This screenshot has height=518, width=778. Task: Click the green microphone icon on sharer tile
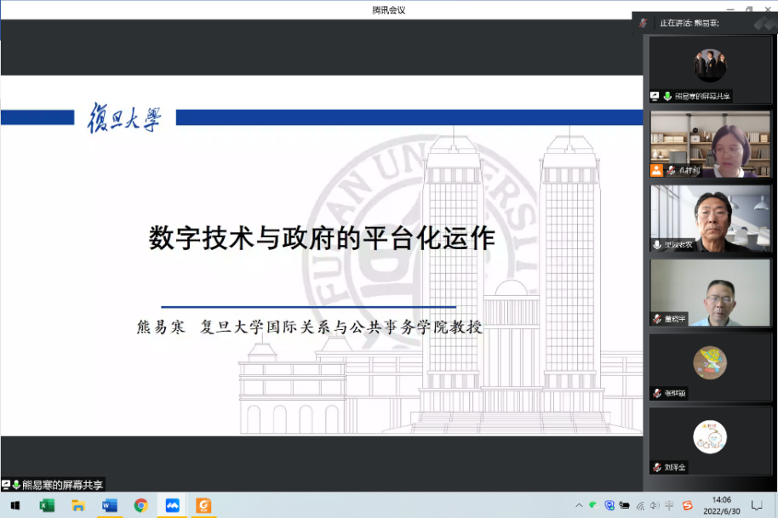pyautogui.click(x=667, y=96)
